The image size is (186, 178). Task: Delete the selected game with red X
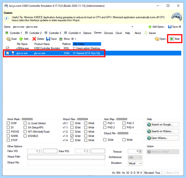coord(34,39)
